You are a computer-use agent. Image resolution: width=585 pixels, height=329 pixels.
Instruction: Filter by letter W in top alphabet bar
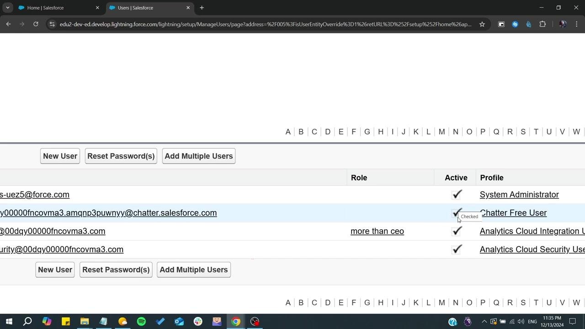[x=576, y=132]
